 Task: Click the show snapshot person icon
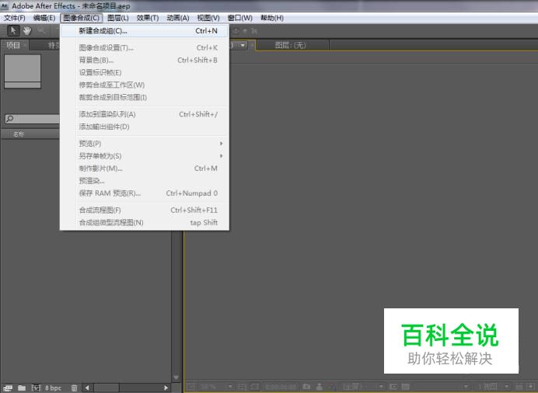point(319,387)
